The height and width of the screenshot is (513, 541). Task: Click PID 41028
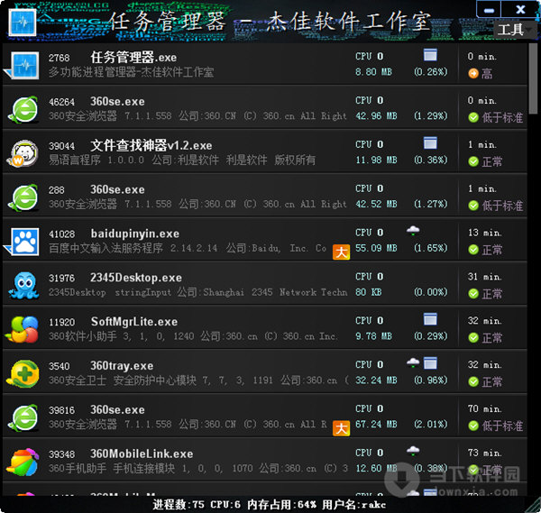pos(61,234)
